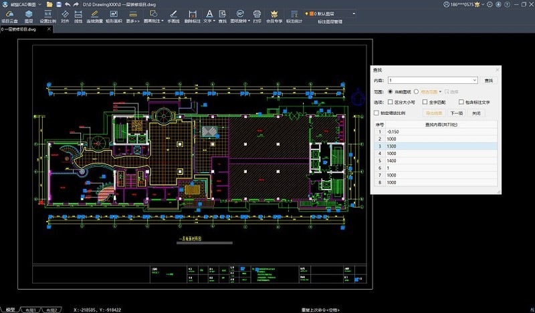Open the 会员专享 VIP icon
535x313 pixels.
pos(274,15)
